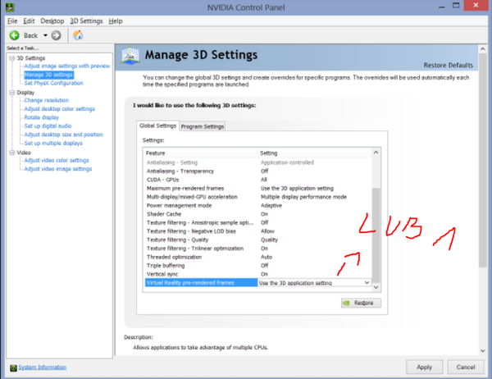Select Vertical sync setting row
Image resolution: width=492 pixels, height=379 pixels.
pos(258,274)
